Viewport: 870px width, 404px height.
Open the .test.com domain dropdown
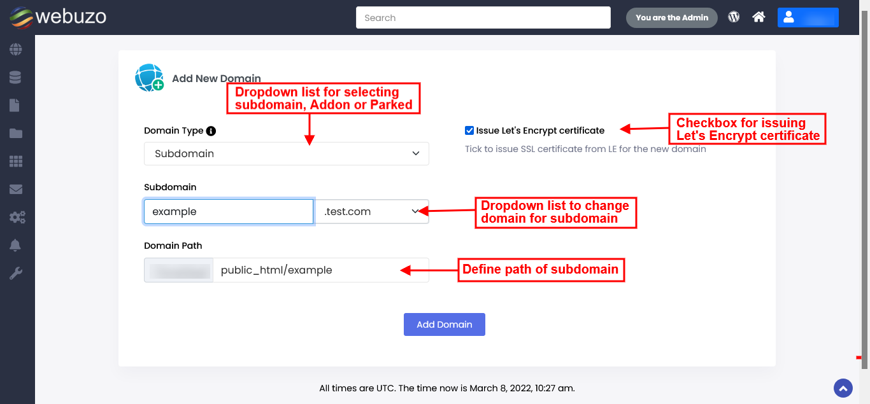pyautogui.click(x=372, y=212)
